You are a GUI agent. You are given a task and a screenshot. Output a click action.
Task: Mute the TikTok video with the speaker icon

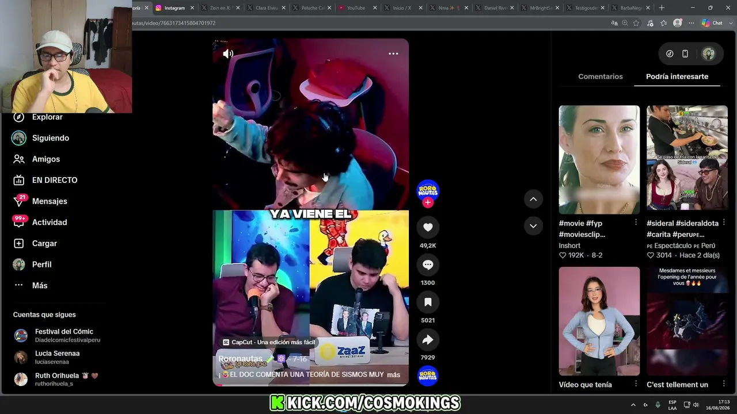click(228, 53)
